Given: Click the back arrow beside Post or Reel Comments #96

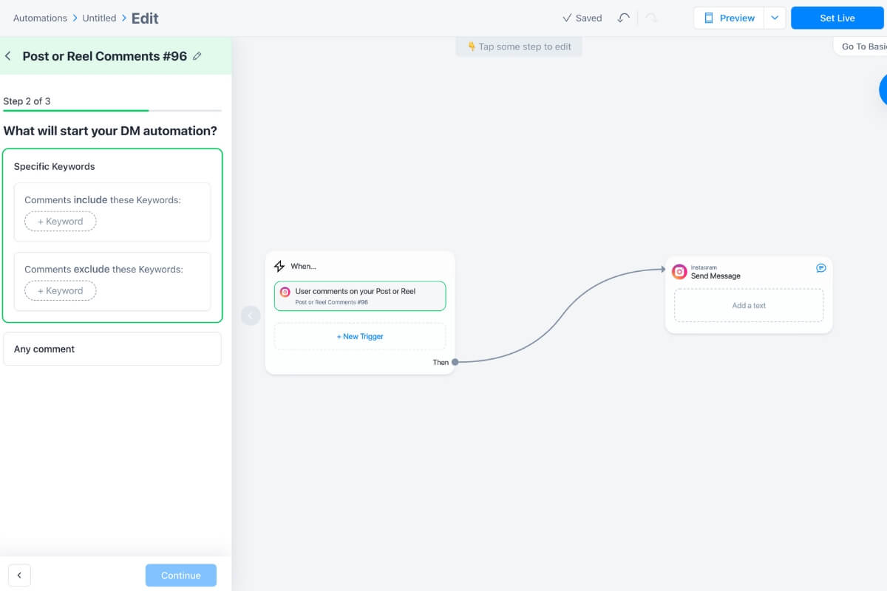Looking at the screenshot, I should 8,55.
